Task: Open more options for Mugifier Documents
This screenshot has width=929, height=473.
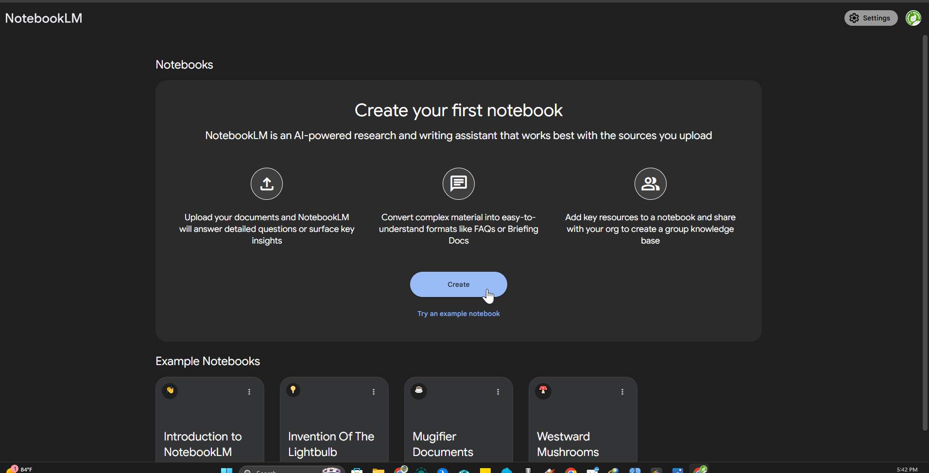Action: (x=498, y=392)
